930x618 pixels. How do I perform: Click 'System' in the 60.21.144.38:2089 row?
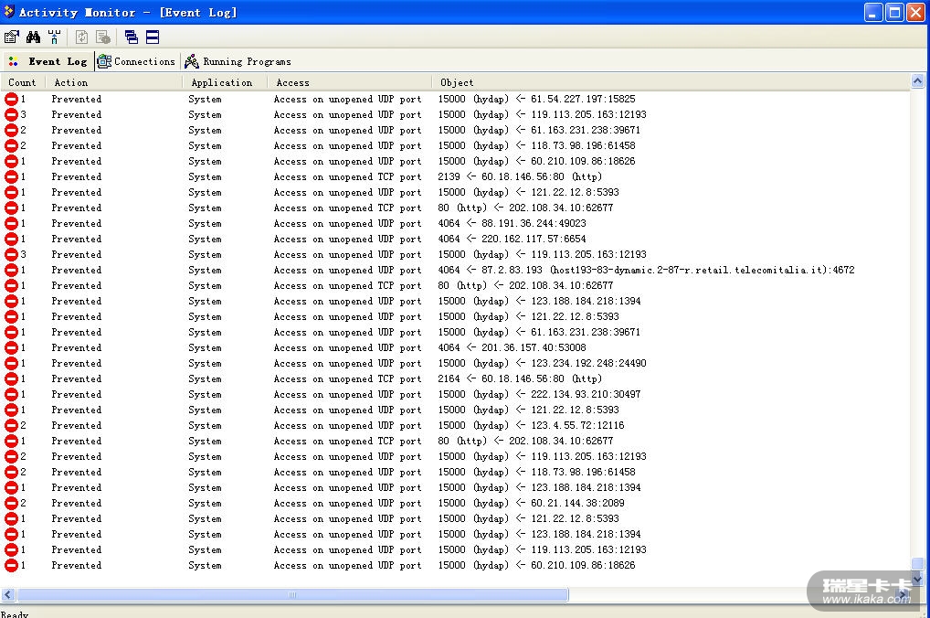click(205, 504)
